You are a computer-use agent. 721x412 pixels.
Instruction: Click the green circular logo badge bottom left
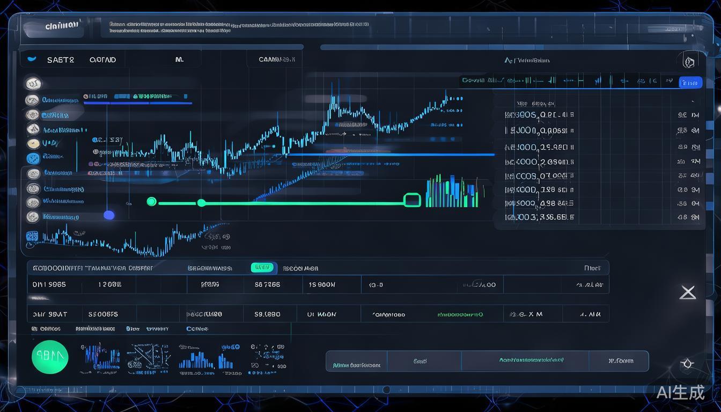point(50,357)
